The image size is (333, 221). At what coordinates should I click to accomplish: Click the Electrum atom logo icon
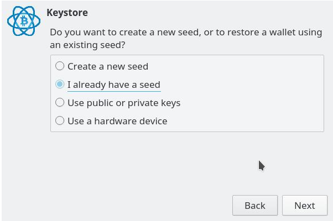click(24, 21)
